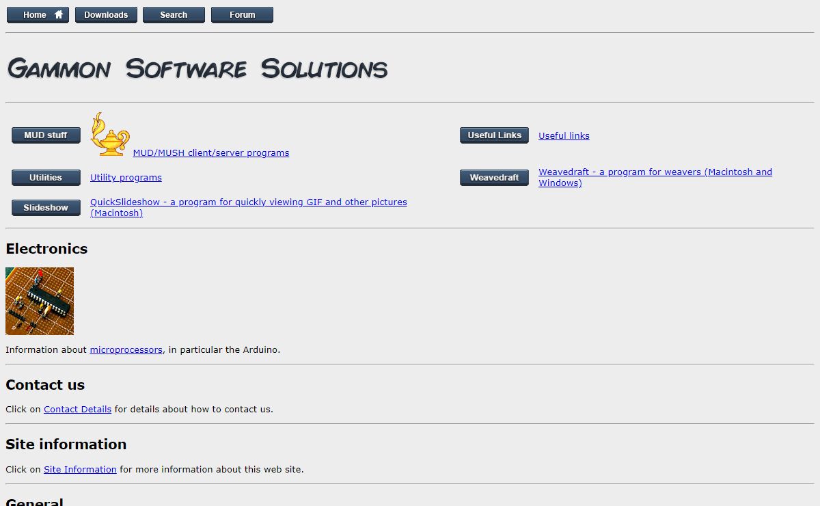Click the Electronics heading
Screen dimensions: 820x506
click(46, 249)
